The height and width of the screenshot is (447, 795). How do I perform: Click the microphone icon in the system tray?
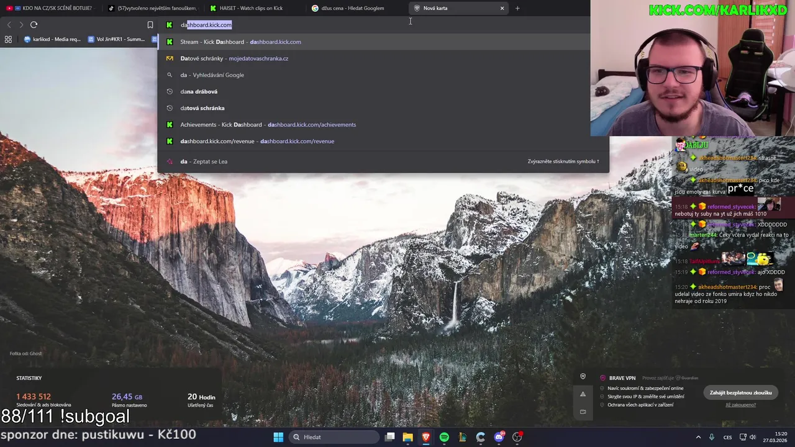coord(712,437)
